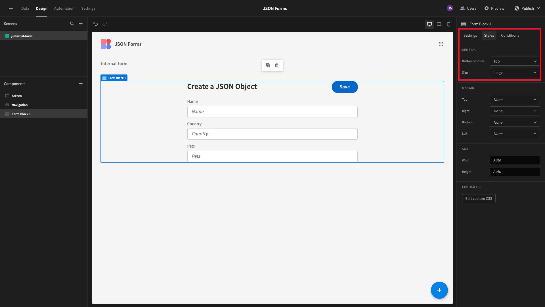Open the Size dropdown set to Large
The width and height of the screenshot is (545, 307).
click(515, 72)
